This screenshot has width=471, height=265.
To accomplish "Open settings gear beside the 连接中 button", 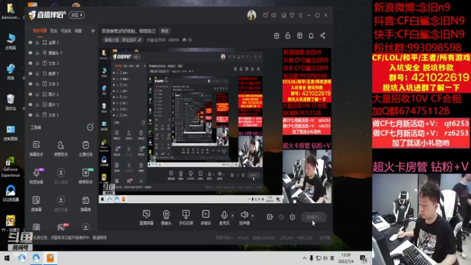I will click(x=292, y=217).
